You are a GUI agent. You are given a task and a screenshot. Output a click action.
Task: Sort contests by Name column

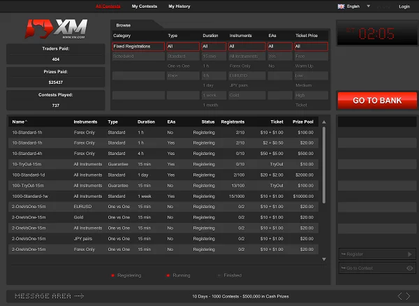(20, 122)
